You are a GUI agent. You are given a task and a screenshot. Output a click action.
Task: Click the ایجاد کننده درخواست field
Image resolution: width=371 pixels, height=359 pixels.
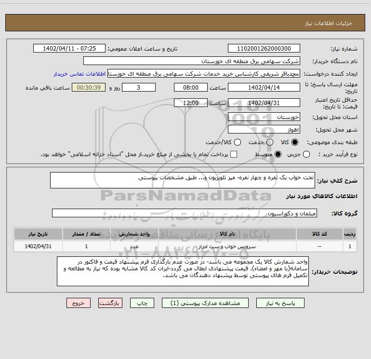204,74
